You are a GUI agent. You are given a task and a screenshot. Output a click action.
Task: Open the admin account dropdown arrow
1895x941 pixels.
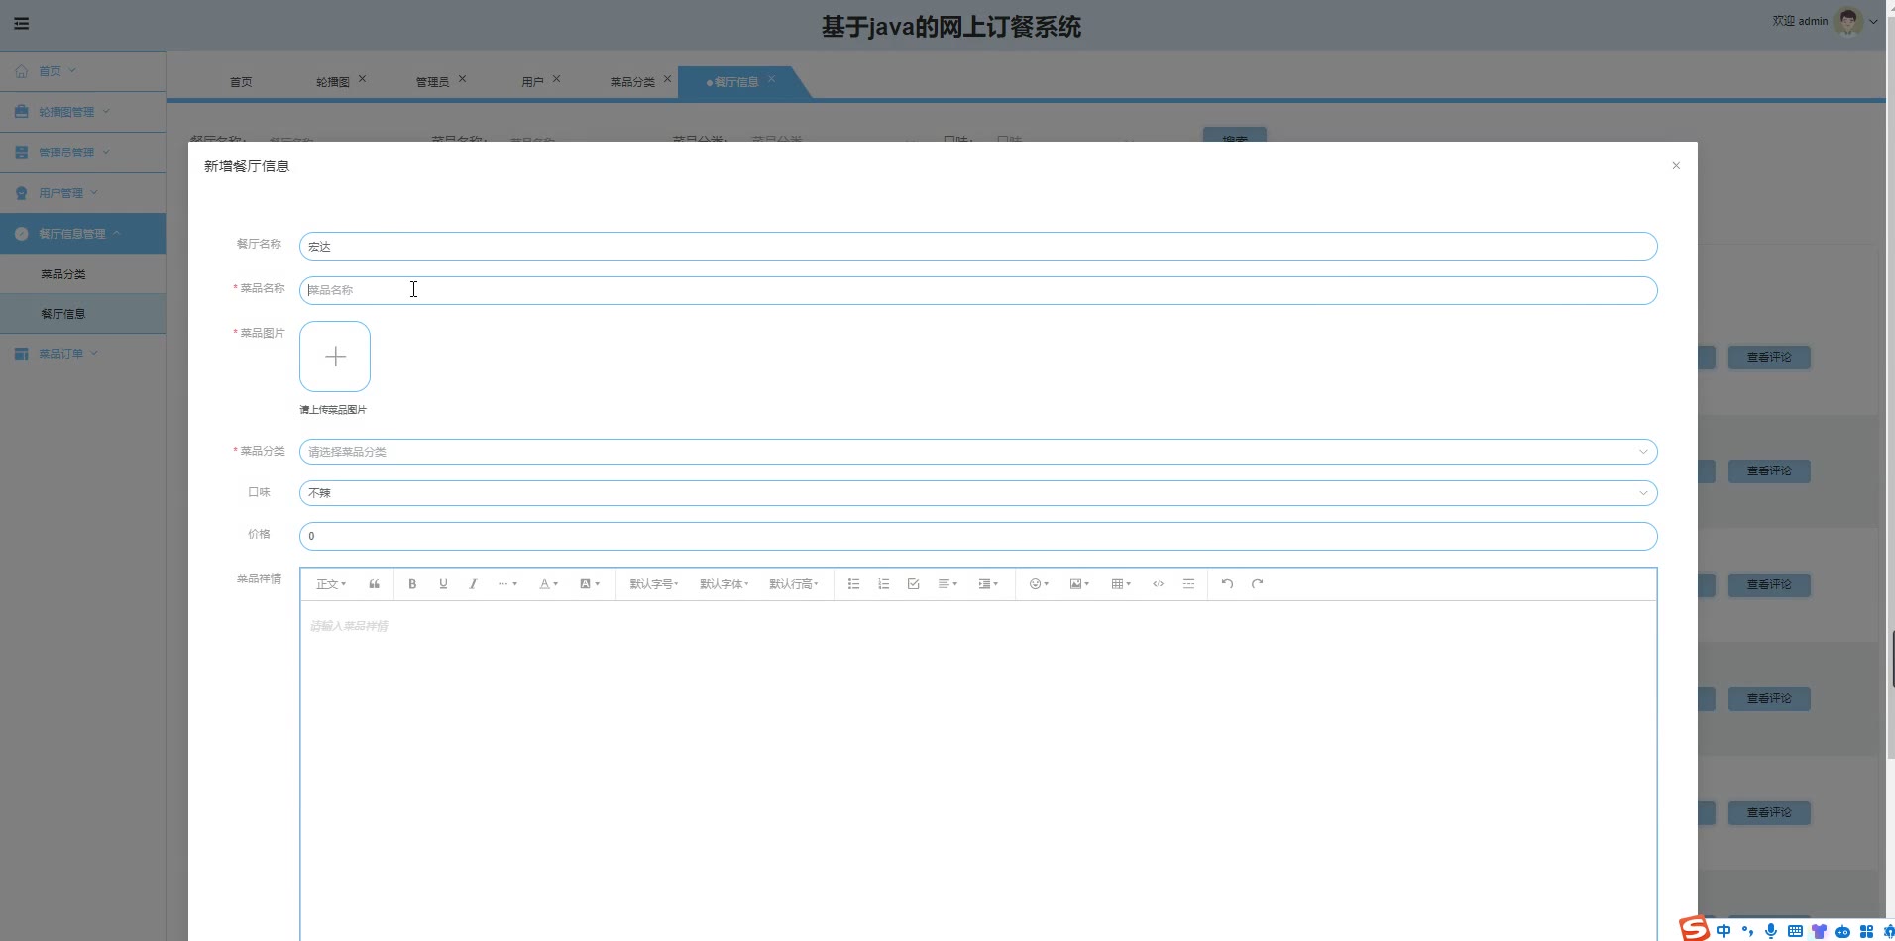tap(1873, 21)
